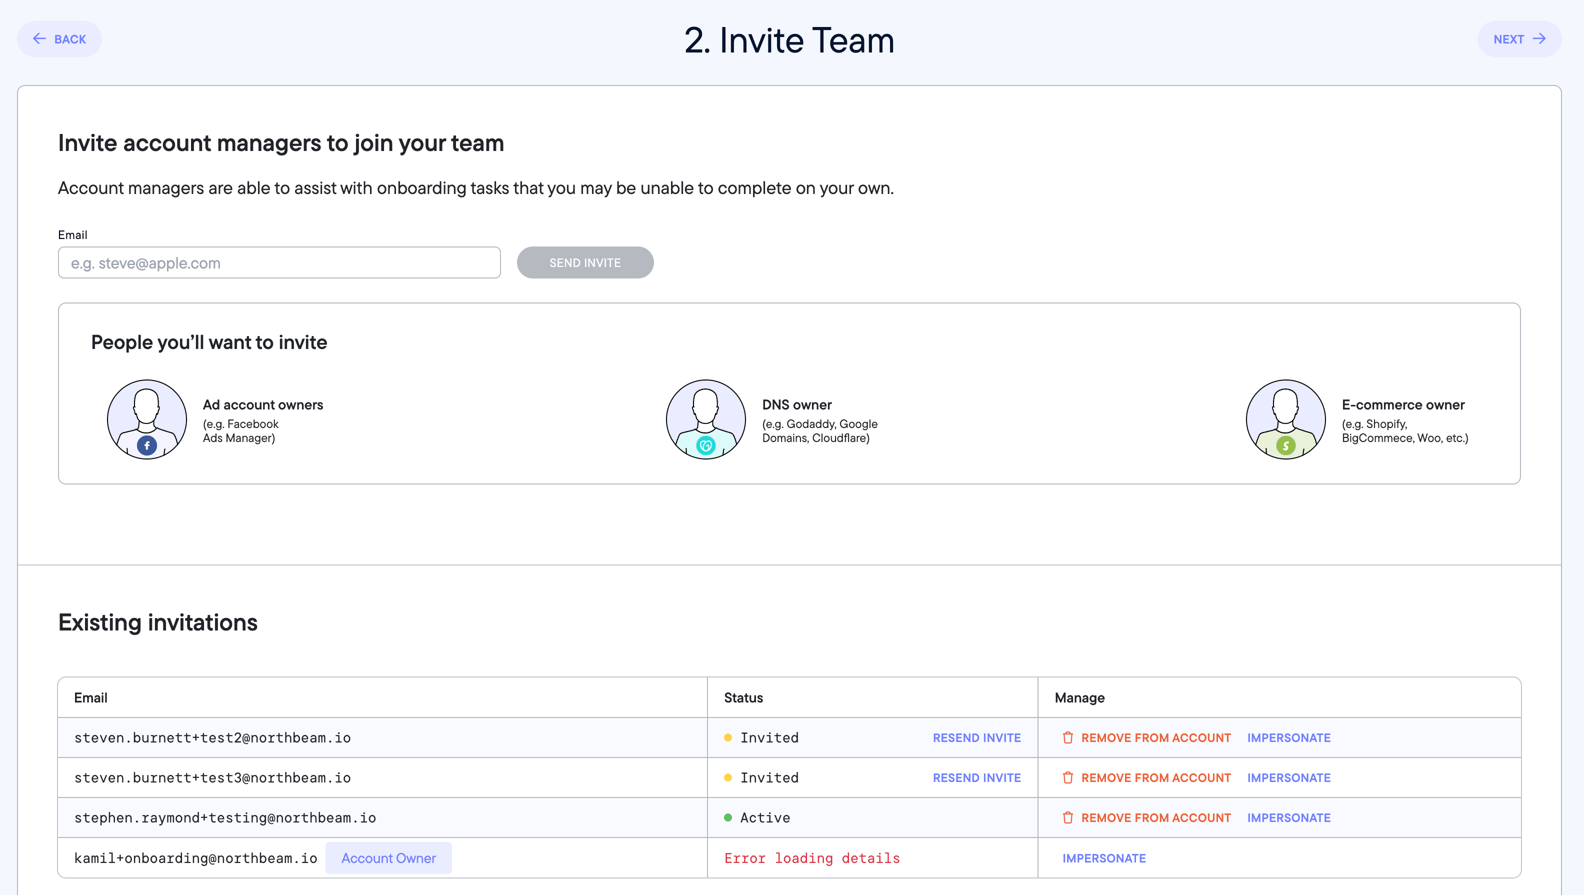This screenshot has height=895, width=1584.
Task: Resend invite to steven.burnett+test3
Action: pos(976,777)
